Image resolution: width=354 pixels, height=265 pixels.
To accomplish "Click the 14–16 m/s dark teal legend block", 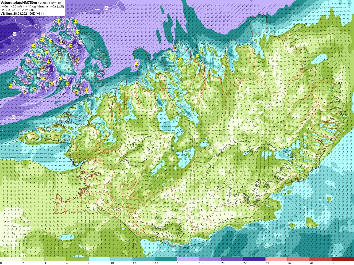I will (166, 259).
